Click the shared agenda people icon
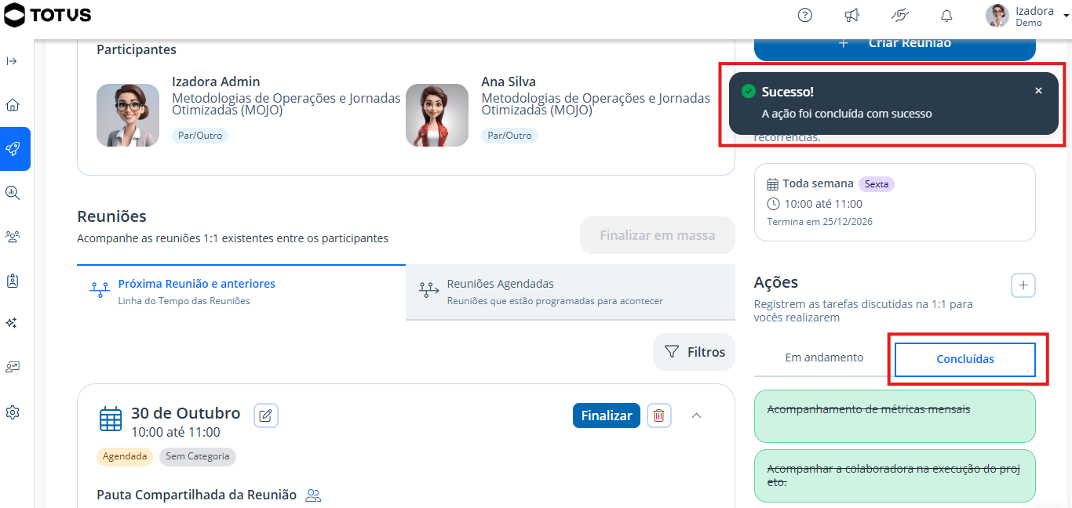The image size is (1072, 508). [x=313, y=495]
